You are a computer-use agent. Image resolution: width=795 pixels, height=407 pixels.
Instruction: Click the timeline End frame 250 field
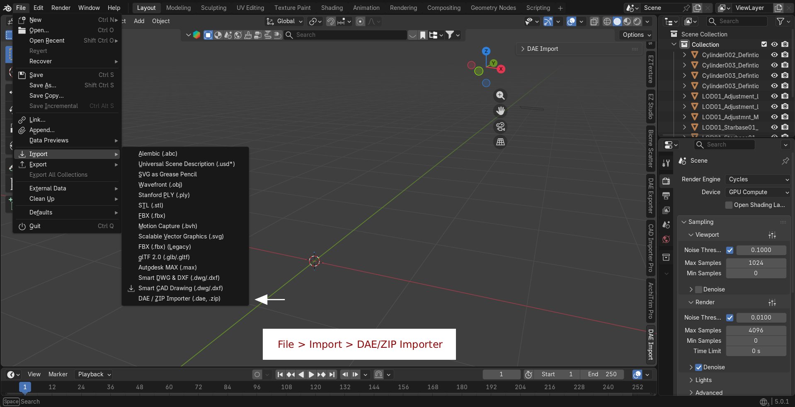[x=602, y=374]
